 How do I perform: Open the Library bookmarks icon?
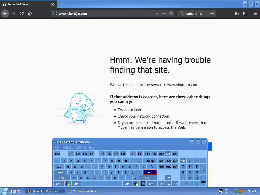pyautogui.click(x=237, y=14)
